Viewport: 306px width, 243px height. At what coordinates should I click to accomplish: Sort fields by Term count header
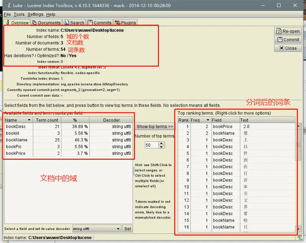(47, 120)
